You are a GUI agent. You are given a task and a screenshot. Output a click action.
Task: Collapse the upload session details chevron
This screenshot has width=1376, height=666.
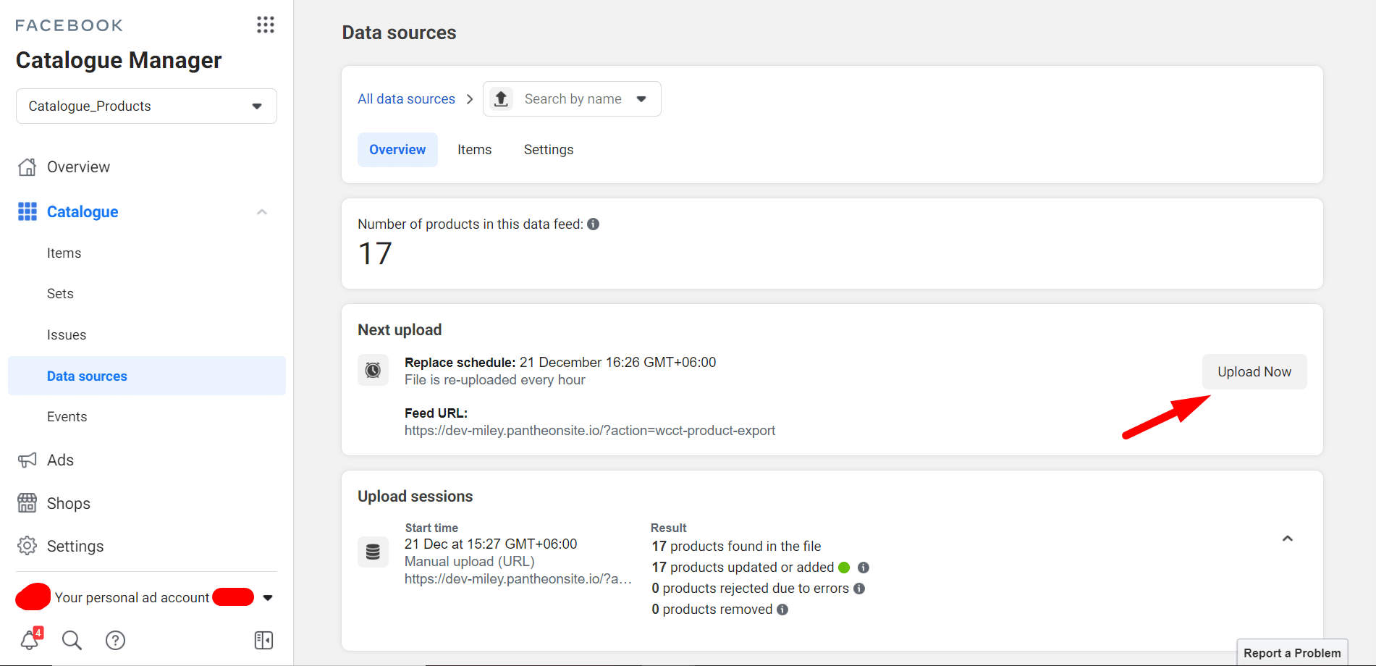click(x=1287, y=539)
